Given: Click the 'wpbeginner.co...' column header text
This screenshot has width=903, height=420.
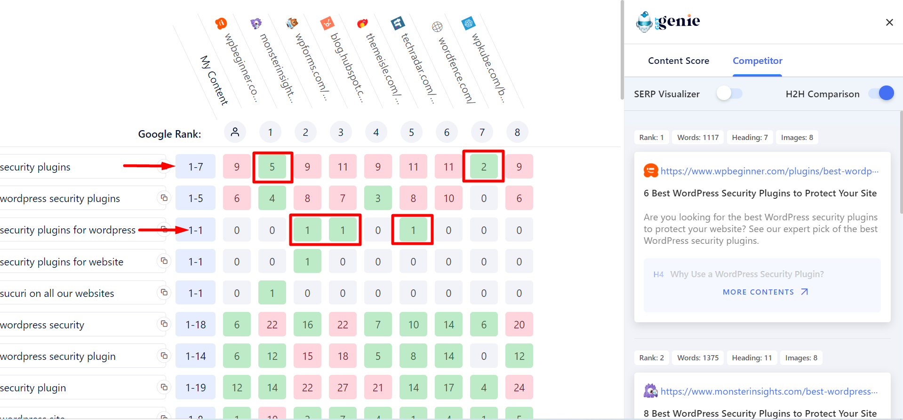Looking at the screenshot, I should tap(241, 67).
